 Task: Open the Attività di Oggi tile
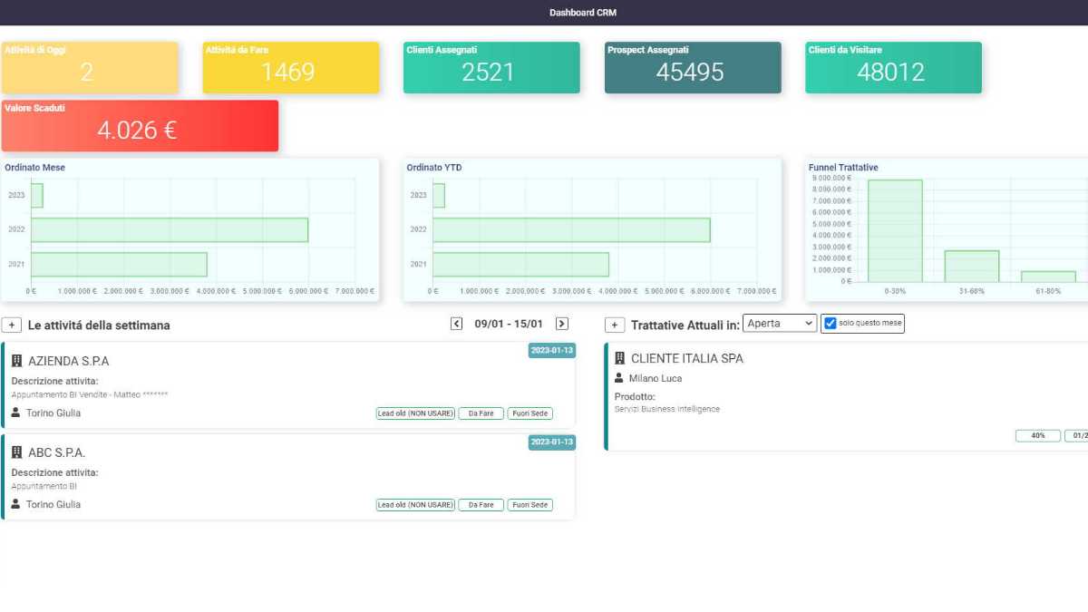tap(90, 67)
